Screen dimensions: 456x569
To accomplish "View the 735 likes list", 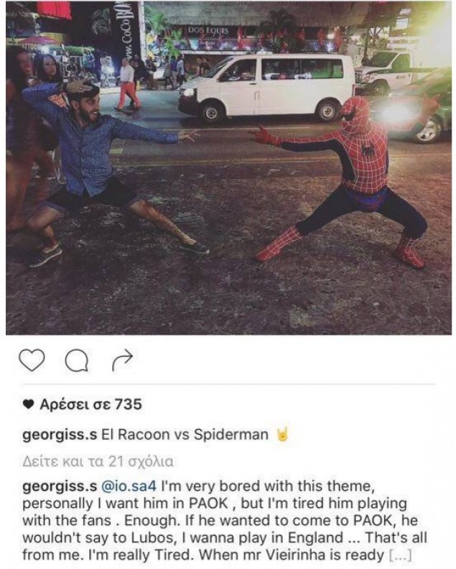I will coord(90,404).
